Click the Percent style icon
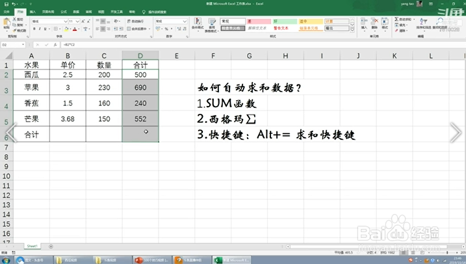466x264 pixels. coord(166,29)
